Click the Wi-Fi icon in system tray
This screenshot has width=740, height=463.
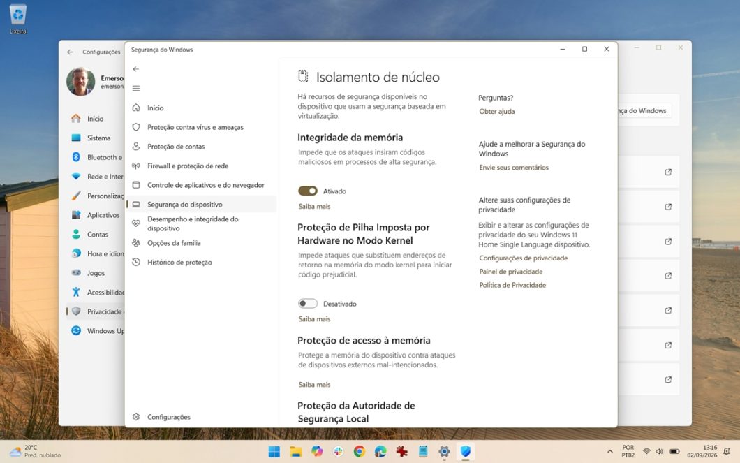pyautogui.click(x=646, y=452)
